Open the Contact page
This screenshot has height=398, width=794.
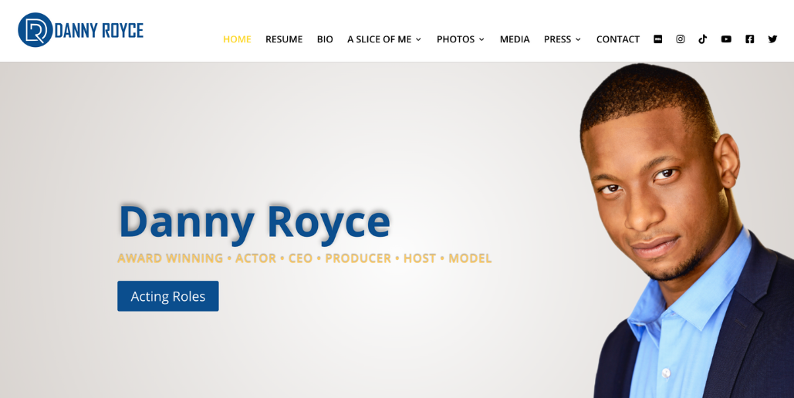pyautogui.click(x=618, y=39)
